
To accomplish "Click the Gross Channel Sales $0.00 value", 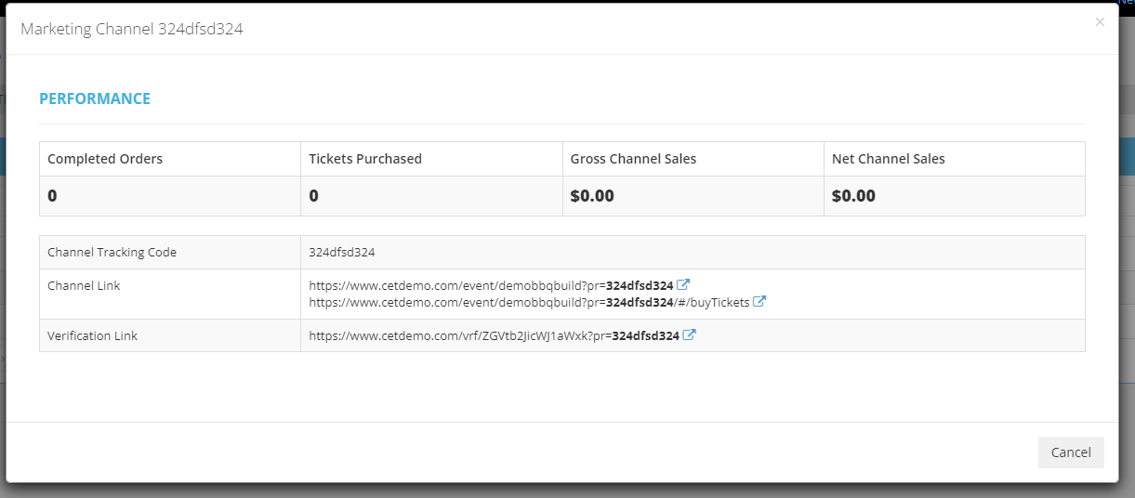I will pos(592,196).
